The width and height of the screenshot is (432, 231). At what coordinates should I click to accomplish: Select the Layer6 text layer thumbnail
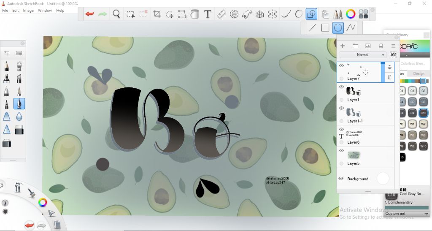[354, 134]
